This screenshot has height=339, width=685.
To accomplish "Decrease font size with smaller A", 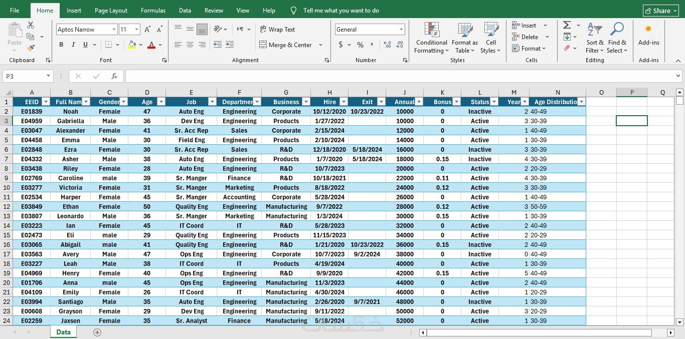I will point(158,30).
